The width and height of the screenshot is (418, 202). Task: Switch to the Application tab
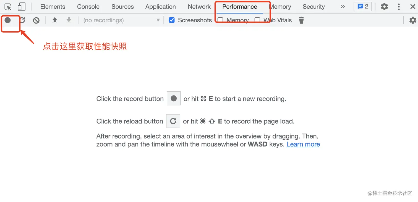tap(161, 7)
